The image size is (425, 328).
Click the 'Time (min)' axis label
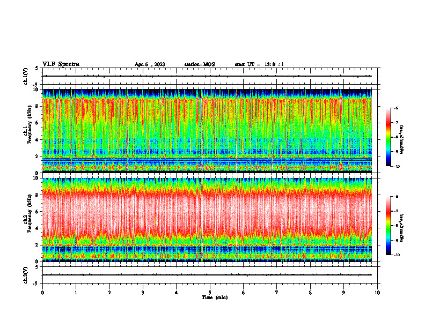[215, 297]
